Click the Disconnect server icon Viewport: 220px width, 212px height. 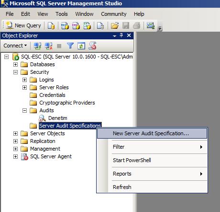[x=48, y=46]
